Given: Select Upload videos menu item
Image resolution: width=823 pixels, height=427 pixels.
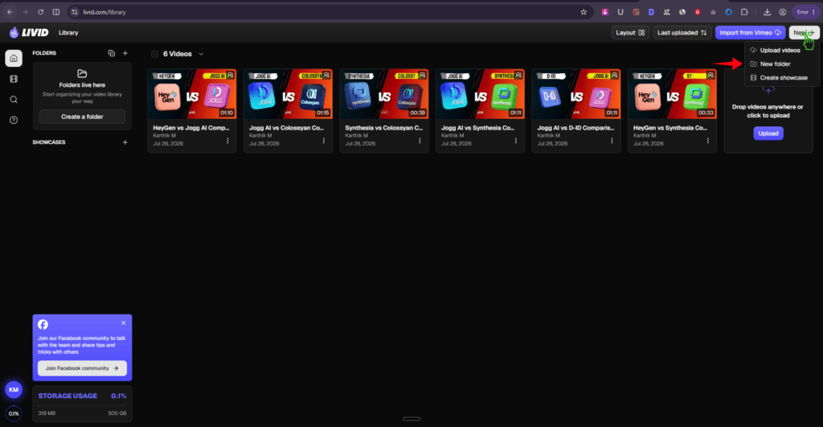Looking at the screenshot, I should tap(780, 51).
